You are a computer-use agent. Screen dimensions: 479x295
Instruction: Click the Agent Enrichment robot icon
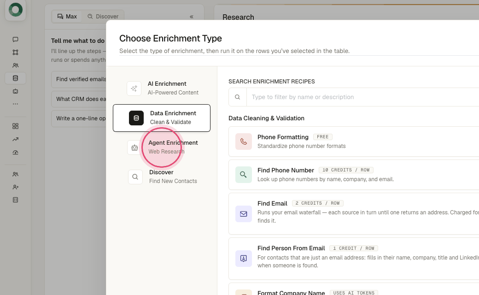134,147
